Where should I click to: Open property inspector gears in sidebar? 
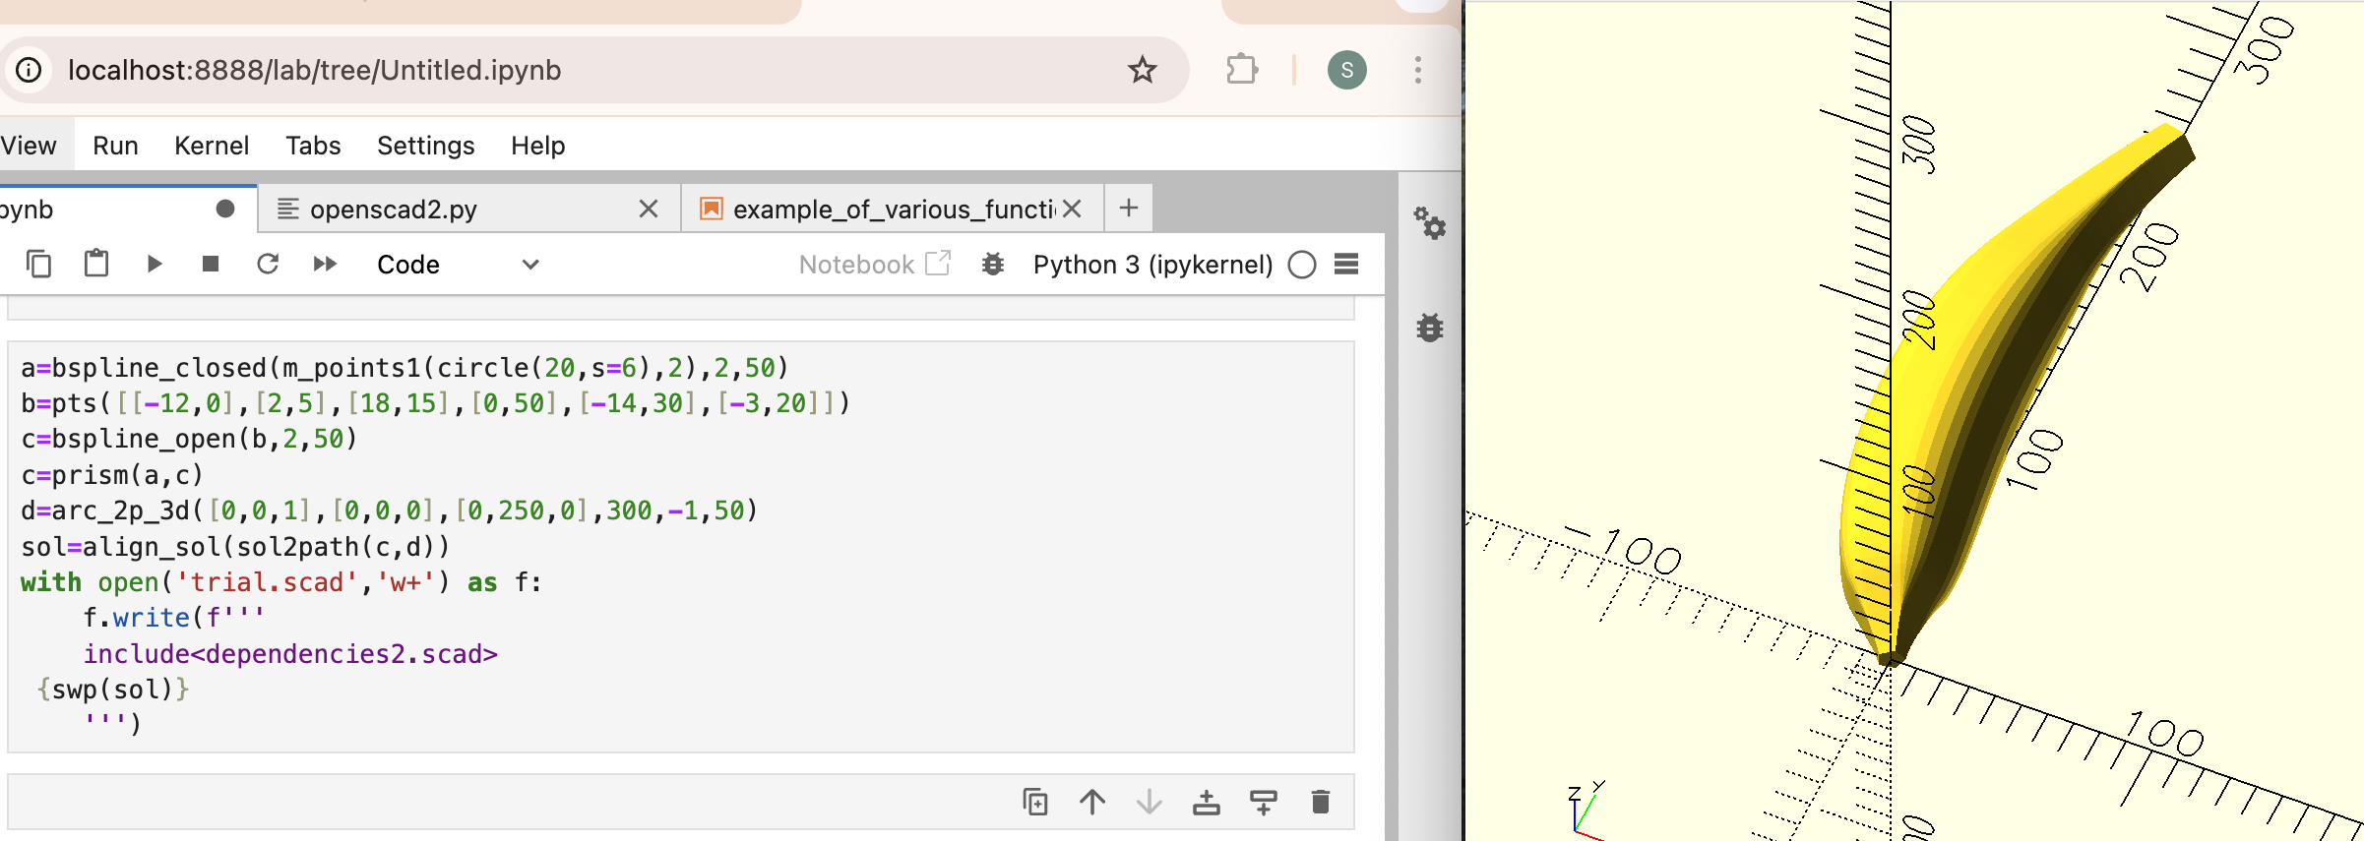pos(1429,223)
